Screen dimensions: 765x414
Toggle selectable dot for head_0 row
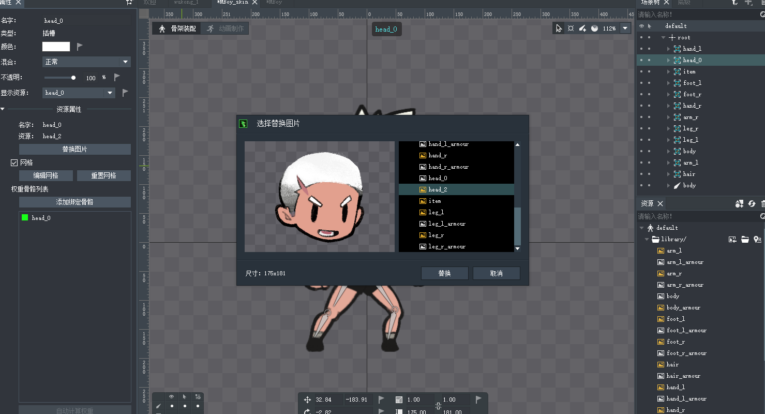(650, 60)
